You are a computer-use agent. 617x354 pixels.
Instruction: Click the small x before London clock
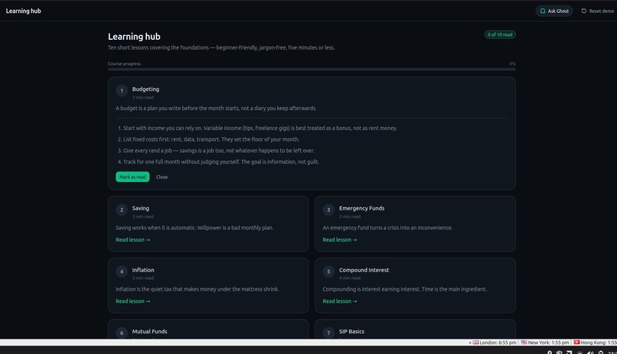[x=470, y=343]
